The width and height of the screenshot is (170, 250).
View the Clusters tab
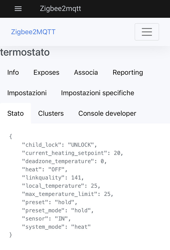pyautogui.click(x=51, y=113)
